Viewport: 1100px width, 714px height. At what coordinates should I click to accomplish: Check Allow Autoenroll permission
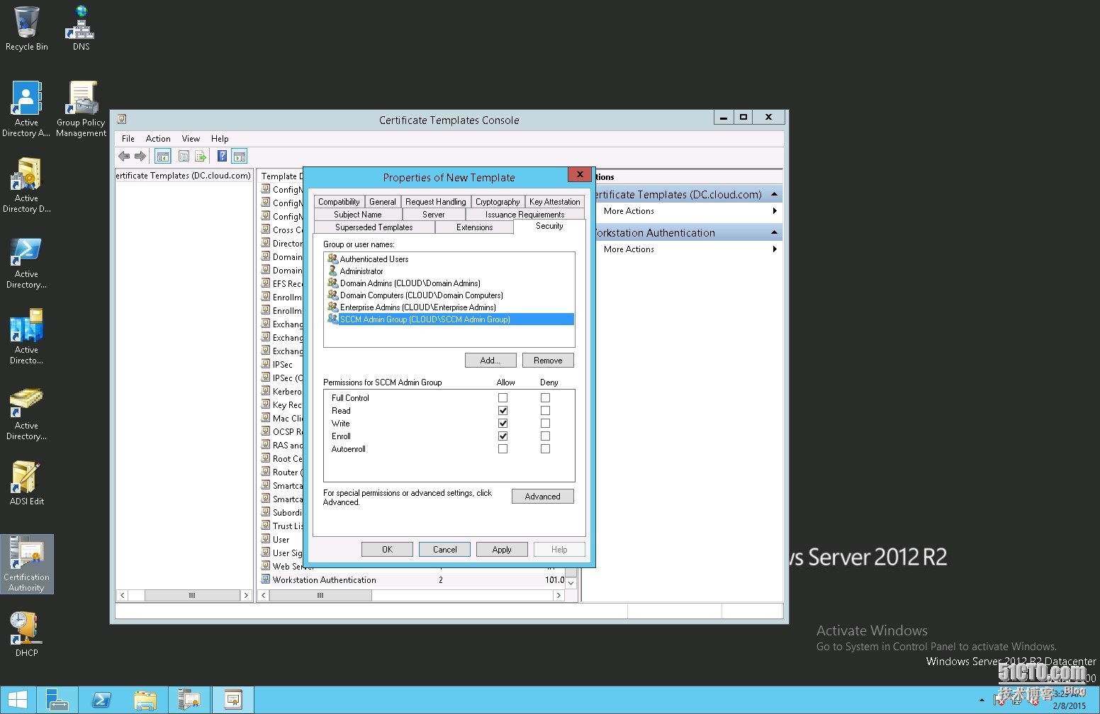click(503, 449)
